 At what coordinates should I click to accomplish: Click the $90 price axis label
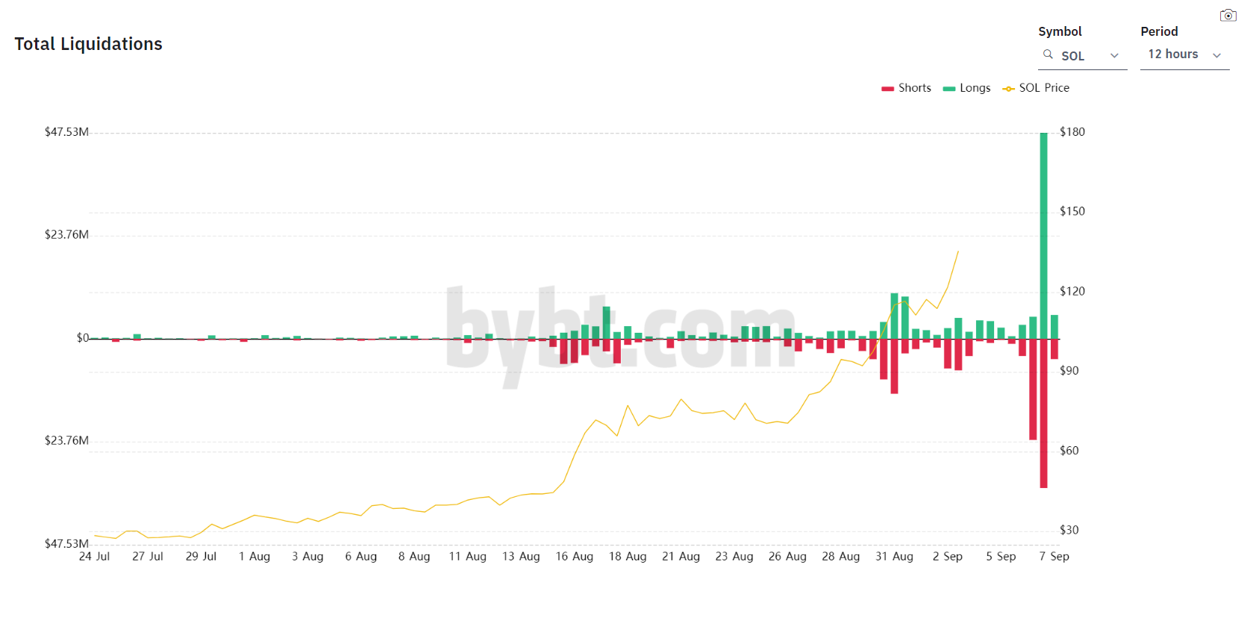[1069, 371]
